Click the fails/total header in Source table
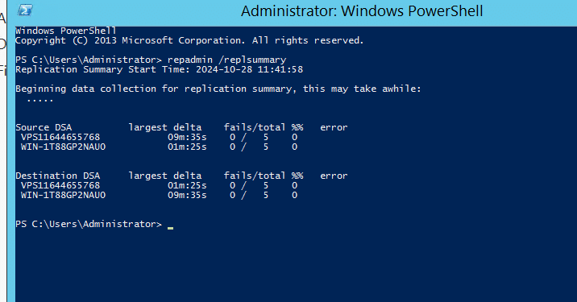The image size is (577, 302). 255,127
